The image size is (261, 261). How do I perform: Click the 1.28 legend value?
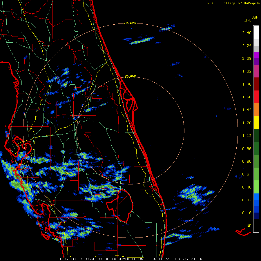(247, 123)
